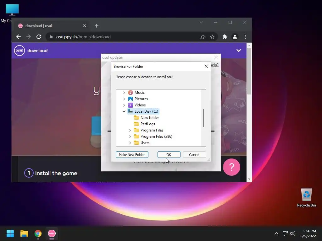This screenshot has width=322, height=241.
Task: Click the Make New Folder button
Action: pos(132,155)
